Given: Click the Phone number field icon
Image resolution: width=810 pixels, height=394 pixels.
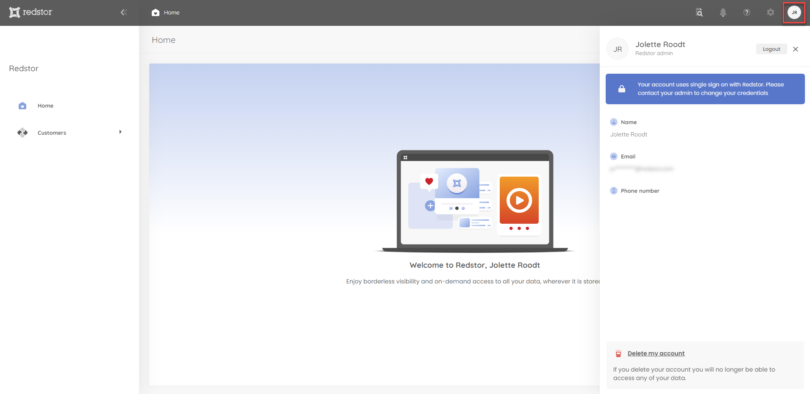Looking at the screenshot, I should coord(614,191).
